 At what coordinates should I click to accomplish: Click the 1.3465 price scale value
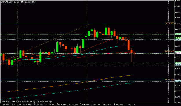click(x=178, y=7)
